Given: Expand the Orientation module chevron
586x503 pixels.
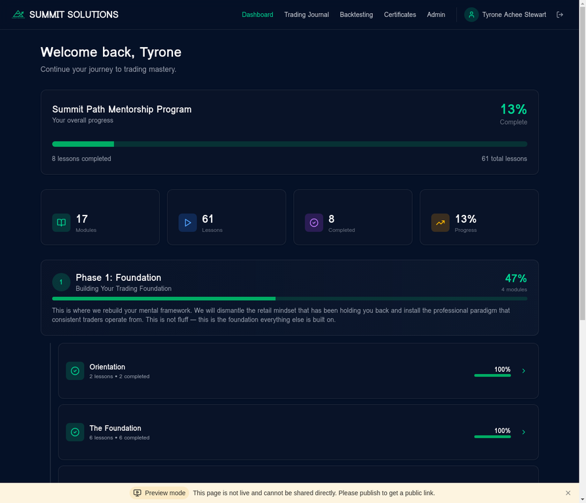Looking at the screenshot, I should coord(523,370).
